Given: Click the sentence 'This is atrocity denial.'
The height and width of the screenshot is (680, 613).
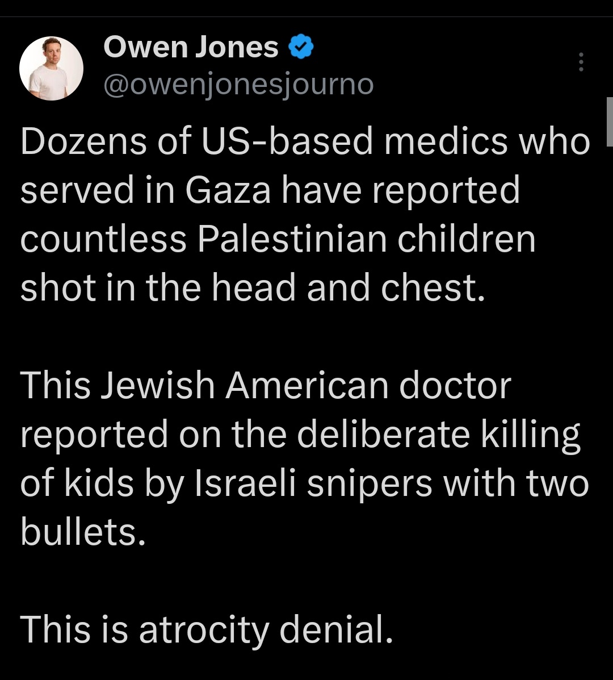Looking at the screenshot, I should tap(207, 630).
